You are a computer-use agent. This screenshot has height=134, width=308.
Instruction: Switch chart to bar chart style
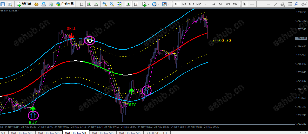(x=82, y=4)
